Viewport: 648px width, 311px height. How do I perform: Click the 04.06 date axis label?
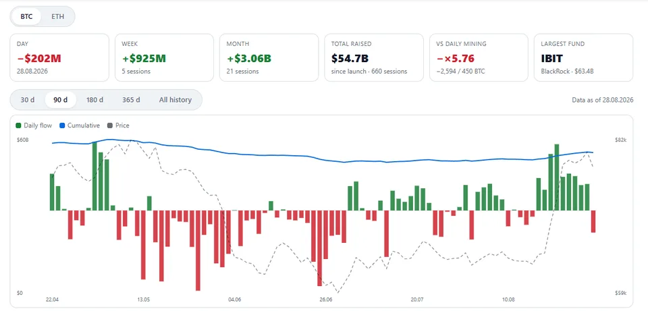(x=234, y=300)
